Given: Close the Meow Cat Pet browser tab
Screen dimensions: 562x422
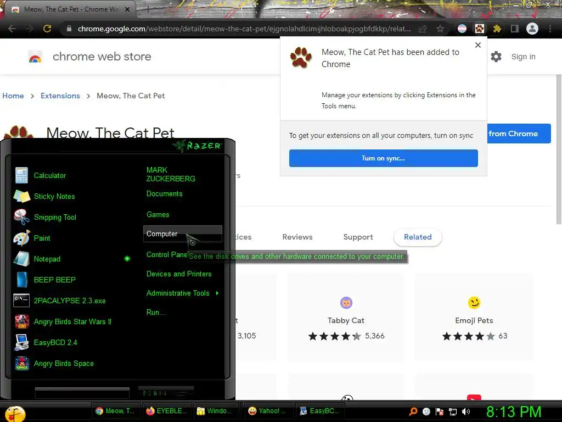Looking at the screenshot, I should (127, 9).
